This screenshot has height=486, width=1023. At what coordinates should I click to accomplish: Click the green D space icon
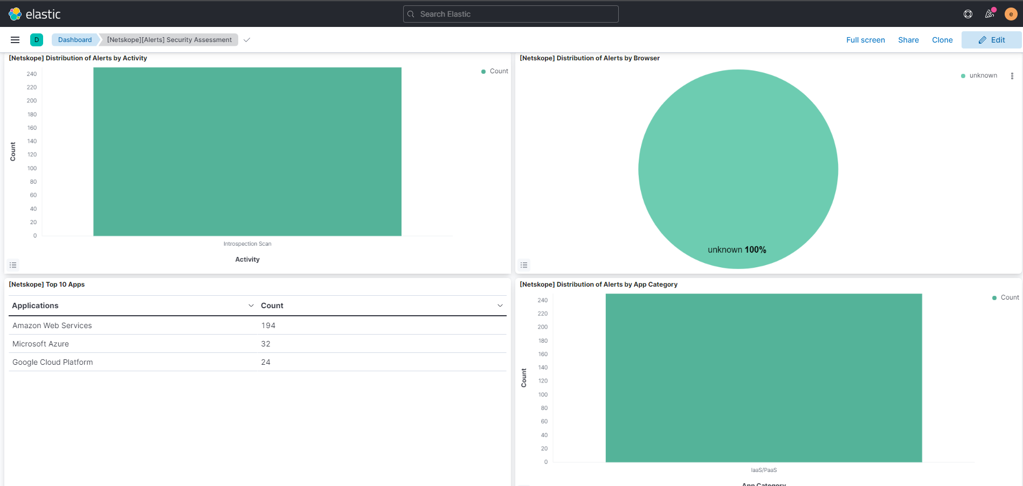[x=37, y=39]
